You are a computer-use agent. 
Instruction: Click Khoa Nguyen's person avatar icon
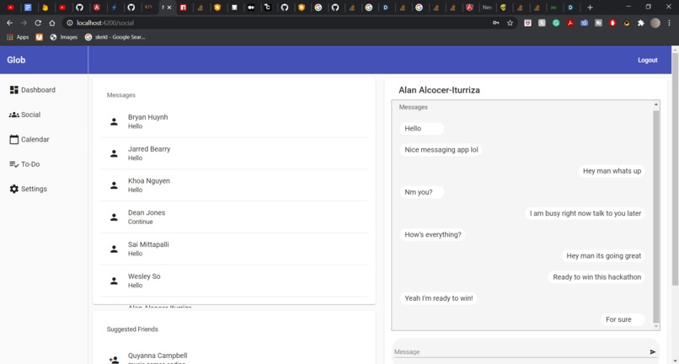114,185
